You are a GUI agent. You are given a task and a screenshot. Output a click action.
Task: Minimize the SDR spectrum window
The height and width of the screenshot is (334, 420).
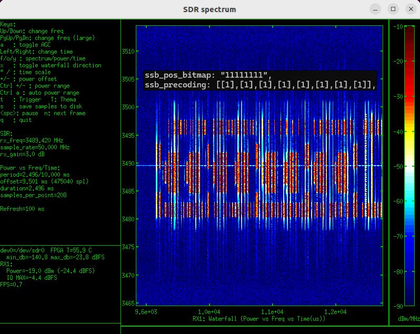[375, 9]
